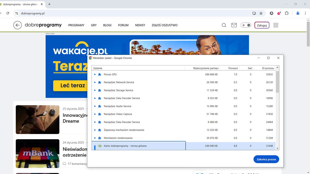This screenshot has height=174, width=310.
Task: Select Zapasowy mechanizm renderowania row
Action: point(184,130)
